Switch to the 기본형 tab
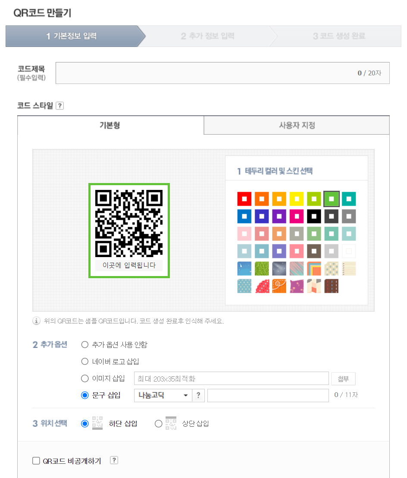This screenshot has height=478, width=407. coord(110,125)
